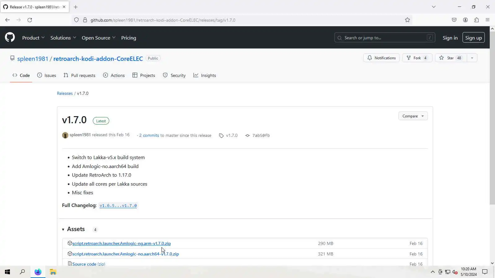
Task: Download Amlogic-no.aarch64-v1.7.0.zip asset
Action: [x=126, y=254]
